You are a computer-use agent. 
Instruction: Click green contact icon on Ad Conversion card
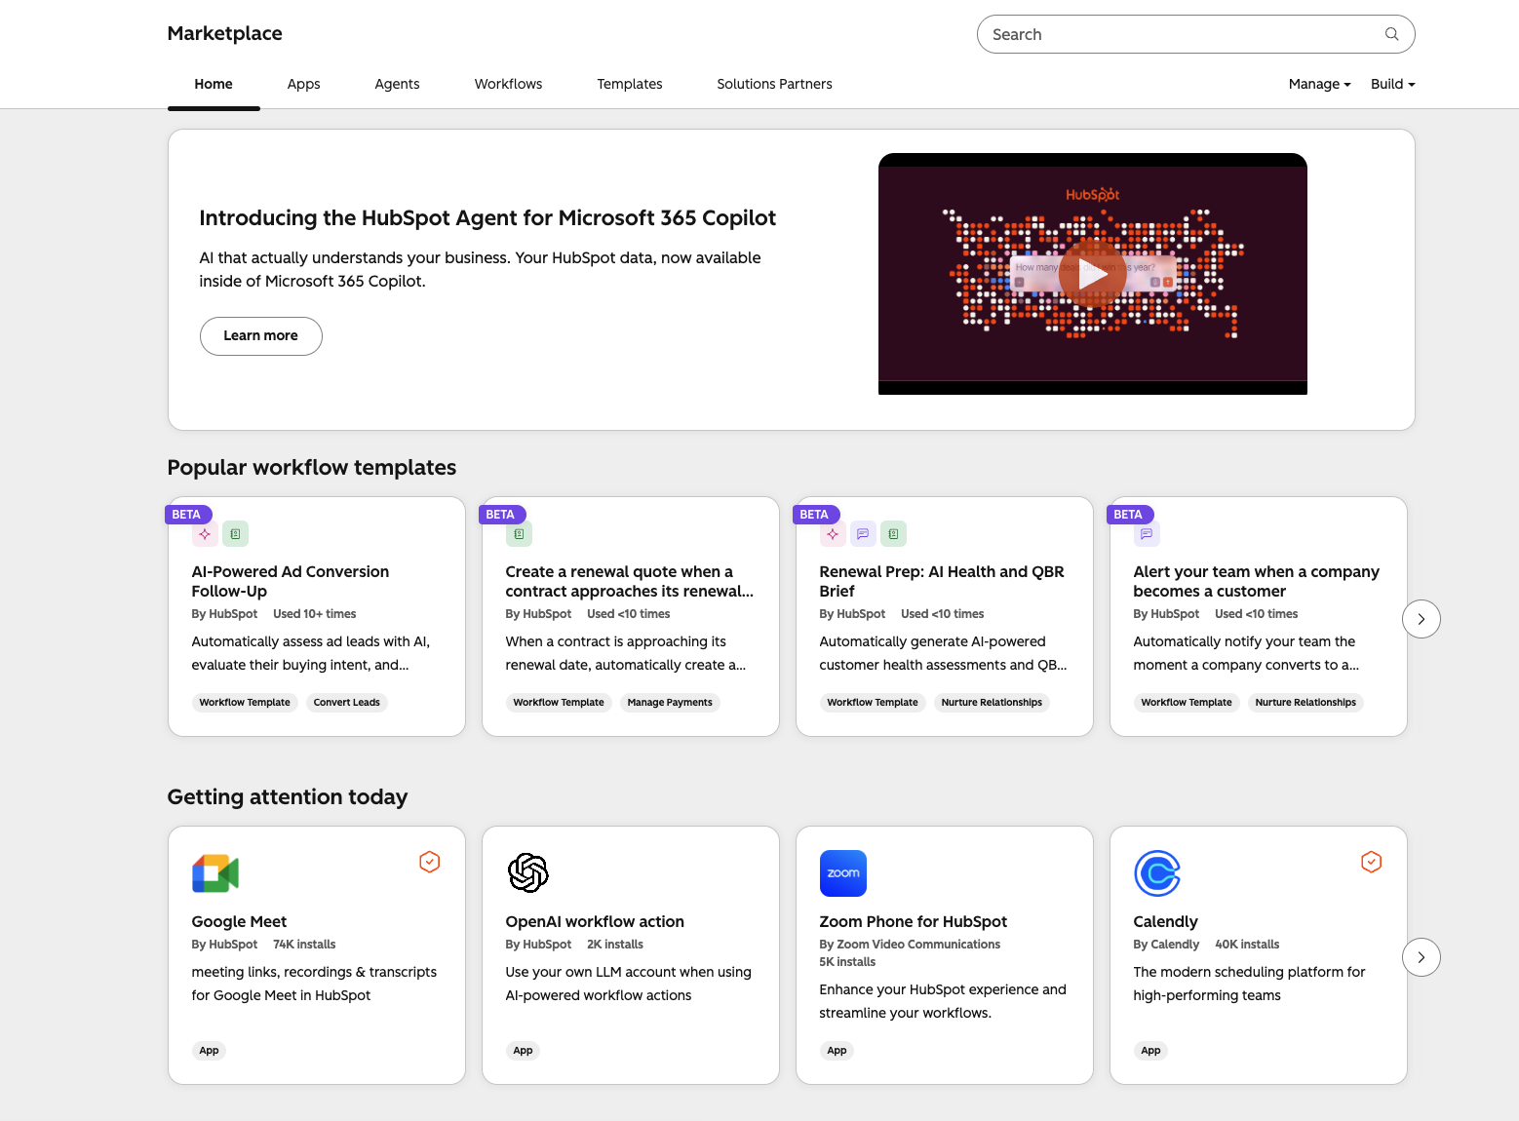[x=236, y=534]
